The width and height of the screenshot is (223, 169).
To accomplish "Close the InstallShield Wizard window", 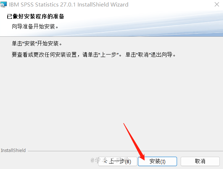I will 217,4.
